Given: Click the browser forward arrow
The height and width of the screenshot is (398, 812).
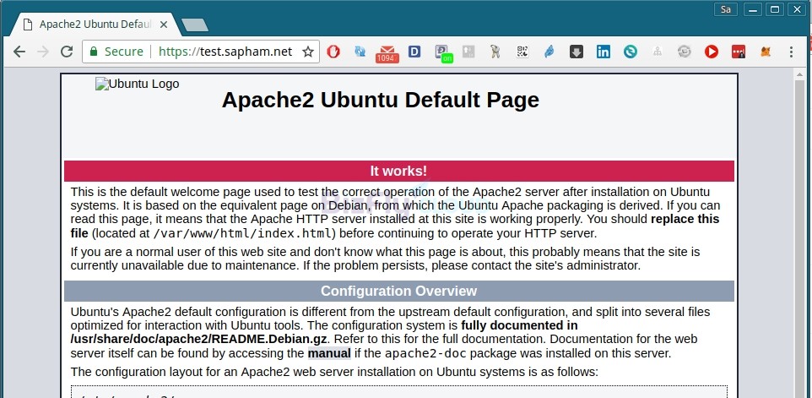Looking at the screenshot, I should [43, 52].
